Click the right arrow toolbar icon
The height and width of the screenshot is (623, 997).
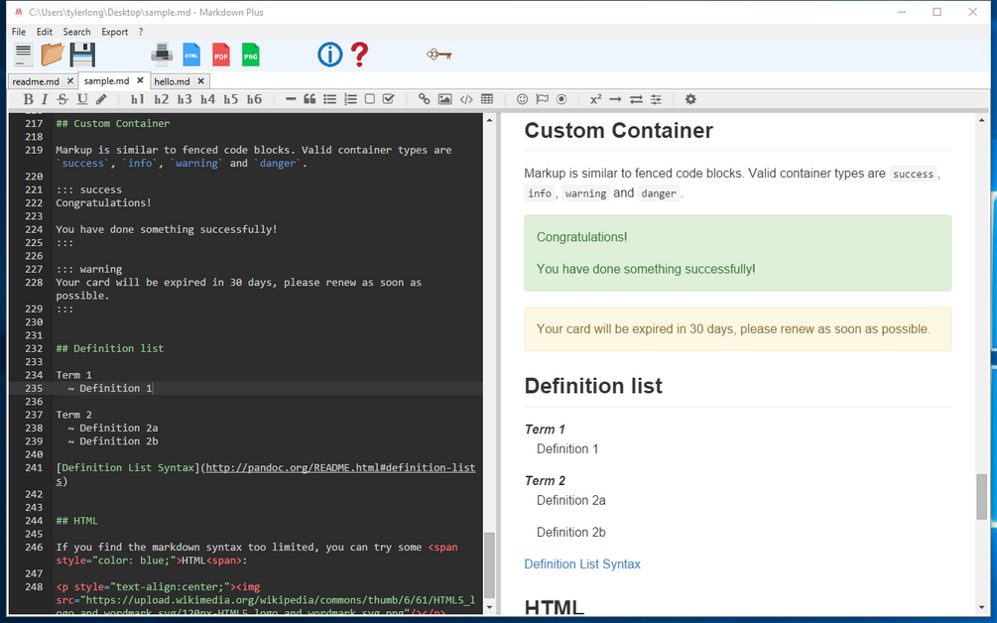click(615, 99)
